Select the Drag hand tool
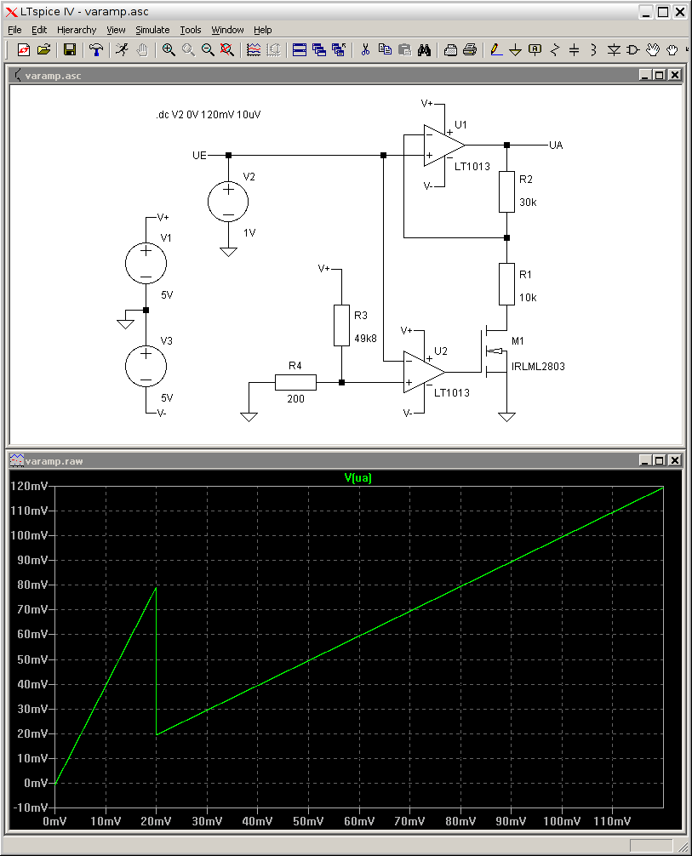 [x=672, y=49]
